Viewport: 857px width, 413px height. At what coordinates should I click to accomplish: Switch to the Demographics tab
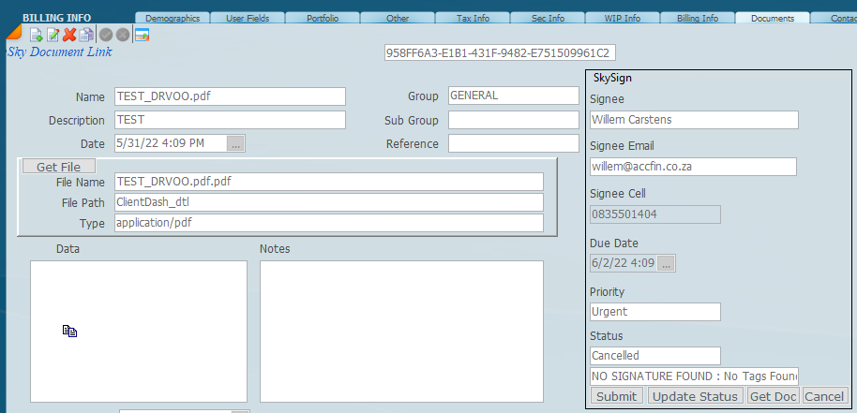tap(172, 19)
